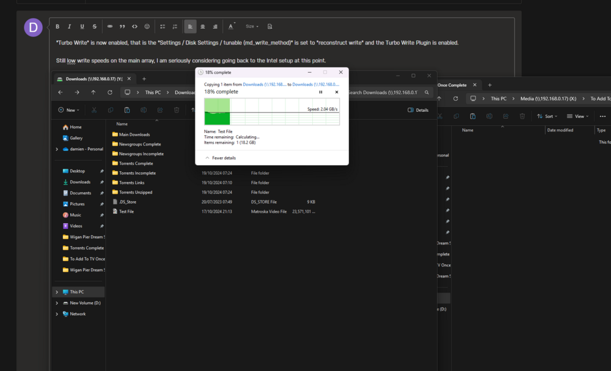Close the Downloads tab in Explorer
Viewport: 611px width, 371px height.
129,79
